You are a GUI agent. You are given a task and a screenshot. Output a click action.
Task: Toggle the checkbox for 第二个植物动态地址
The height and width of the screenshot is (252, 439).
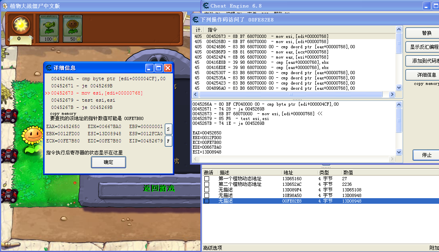[207, 184]
